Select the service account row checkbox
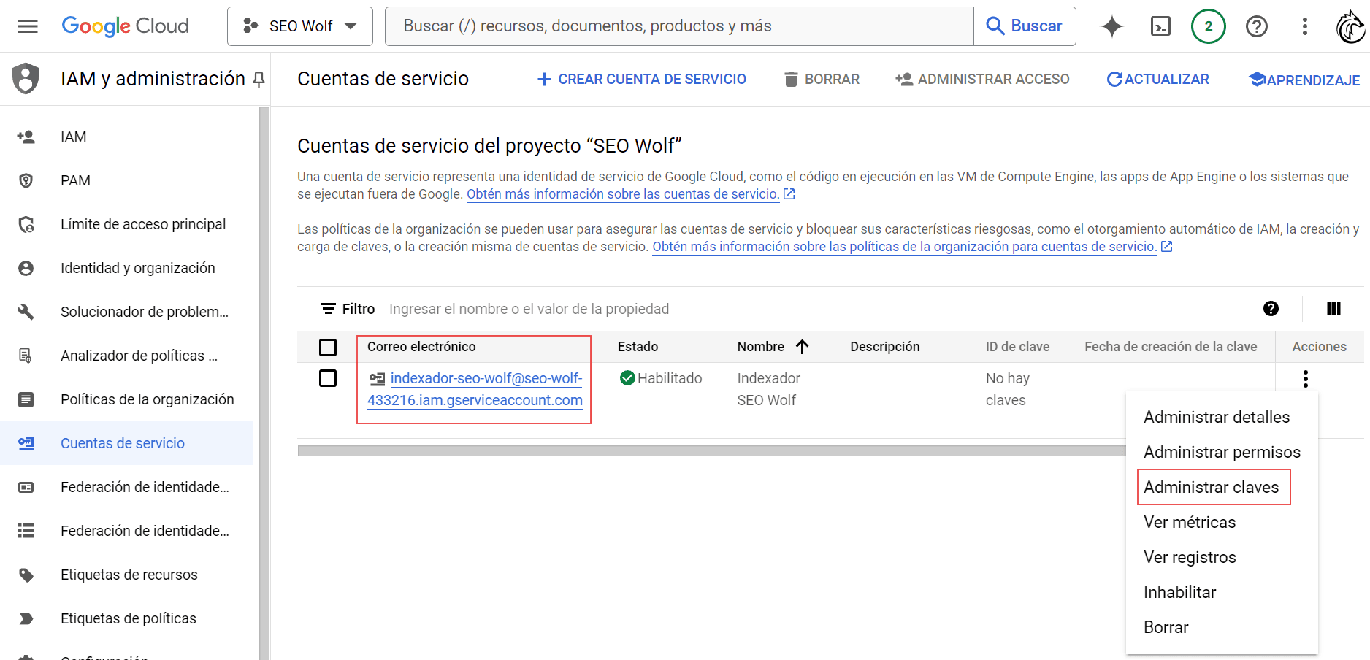 point(328,378)
